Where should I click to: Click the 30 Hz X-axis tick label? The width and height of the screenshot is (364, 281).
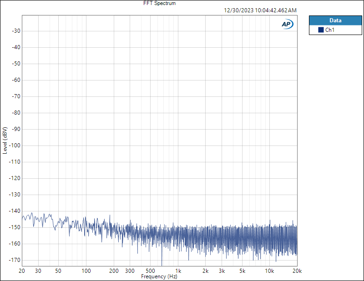point(38,271)
